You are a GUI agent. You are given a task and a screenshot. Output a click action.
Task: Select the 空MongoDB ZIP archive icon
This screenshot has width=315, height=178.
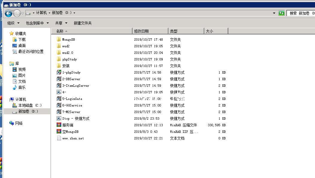click(59, 132)
